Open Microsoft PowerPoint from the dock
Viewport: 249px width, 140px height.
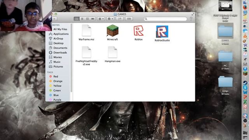tap(245, 97)
